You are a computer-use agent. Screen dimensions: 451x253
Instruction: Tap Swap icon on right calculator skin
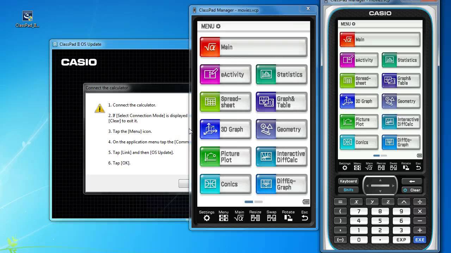tap(393, 166)
